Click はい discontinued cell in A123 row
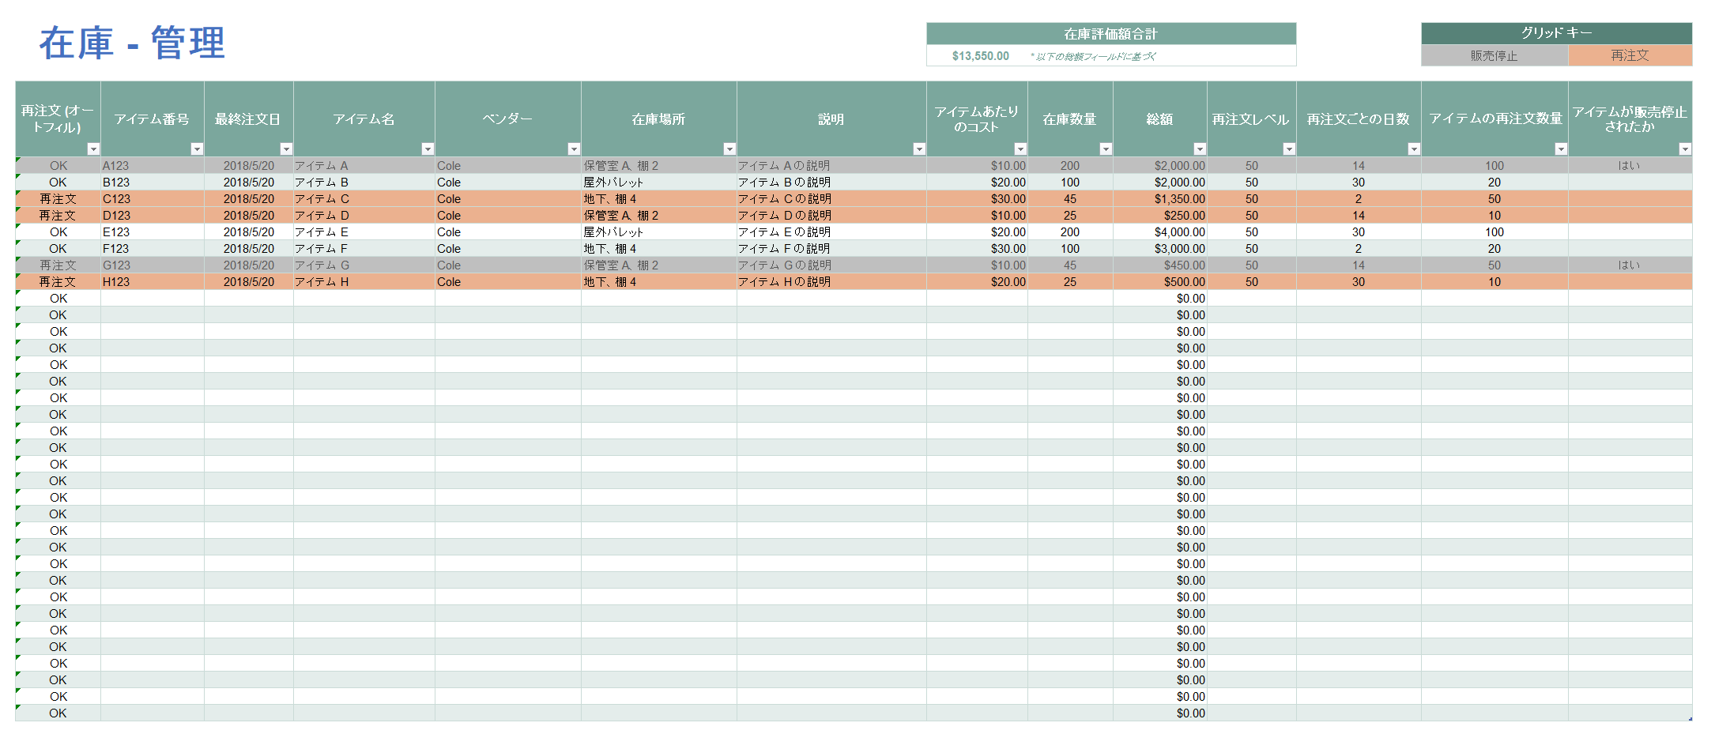Viewport: 1715px width, 749px height. coord(1630,166)
